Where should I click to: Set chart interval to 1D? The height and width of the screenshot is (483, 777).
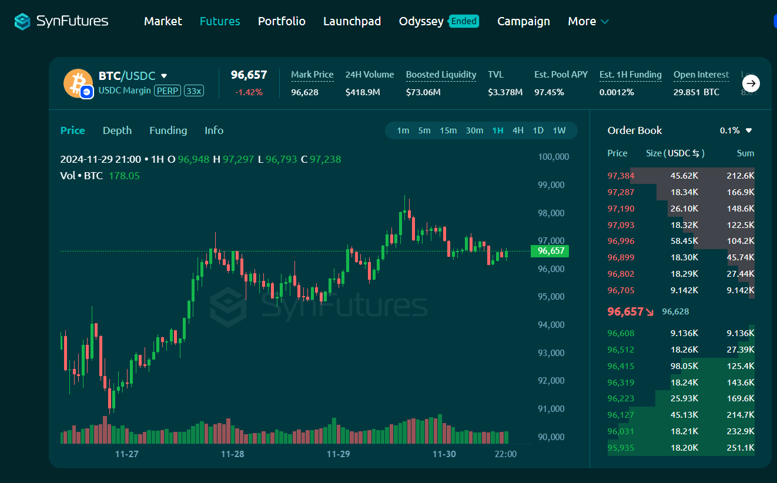coord(538,130)
